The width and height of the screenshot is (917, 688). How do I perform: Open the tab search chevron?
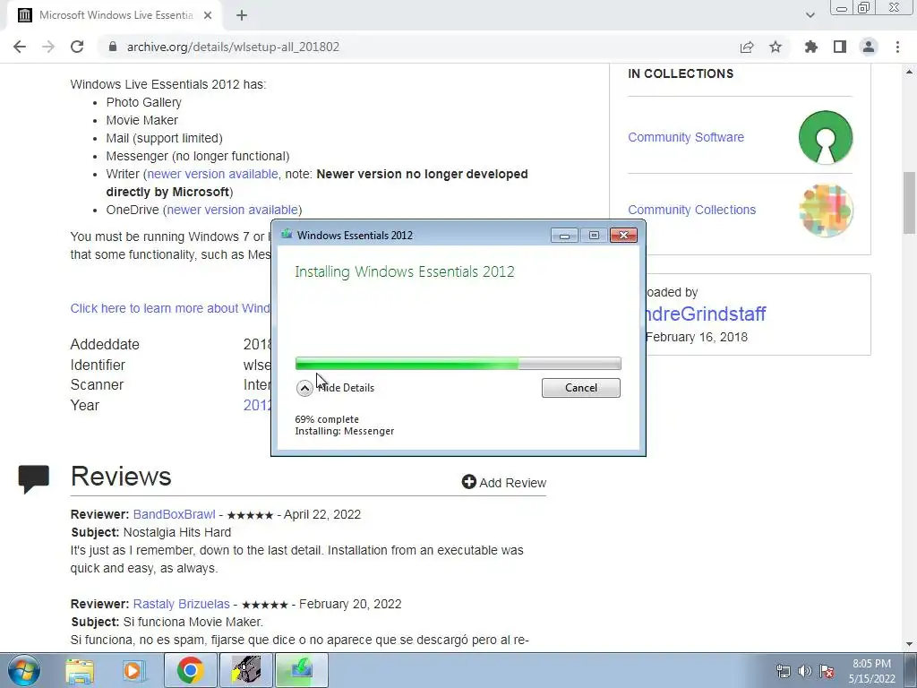810,15
